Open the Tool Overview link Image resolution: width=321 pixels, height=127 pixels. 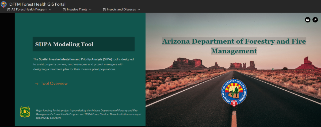(x=54, y=83)
